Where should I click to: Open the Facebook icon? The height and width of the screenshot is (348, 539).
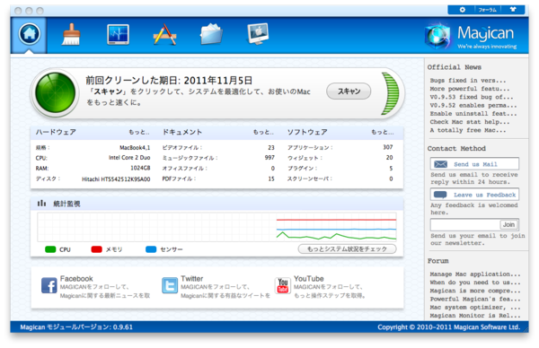[x=49, y=285]
